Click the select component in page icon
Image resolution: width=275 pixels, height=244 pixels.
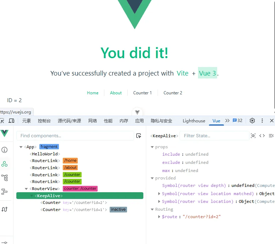click(139, 135)
